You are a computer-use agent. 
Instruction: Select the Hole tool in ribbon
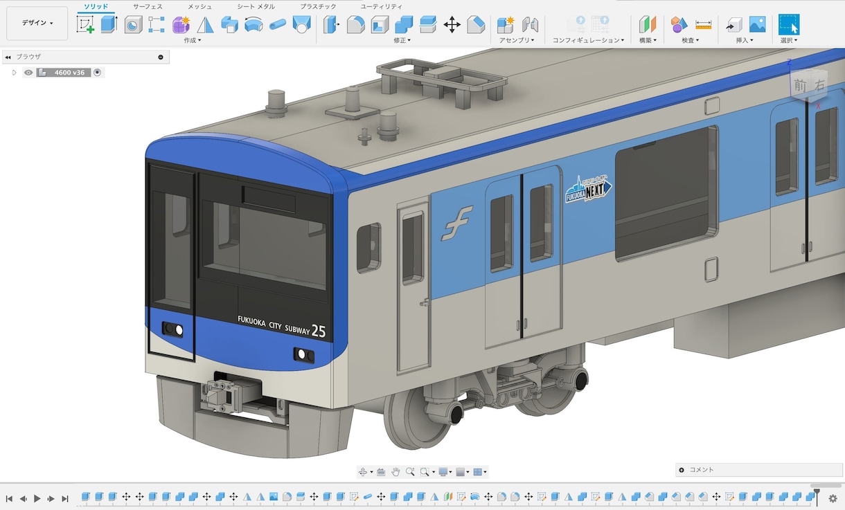pos(133,25)
